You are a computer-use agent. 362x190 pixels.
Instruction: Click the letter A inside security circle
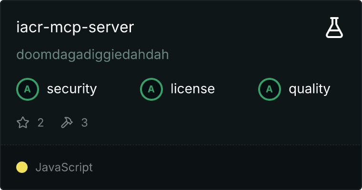click(28, 89)
